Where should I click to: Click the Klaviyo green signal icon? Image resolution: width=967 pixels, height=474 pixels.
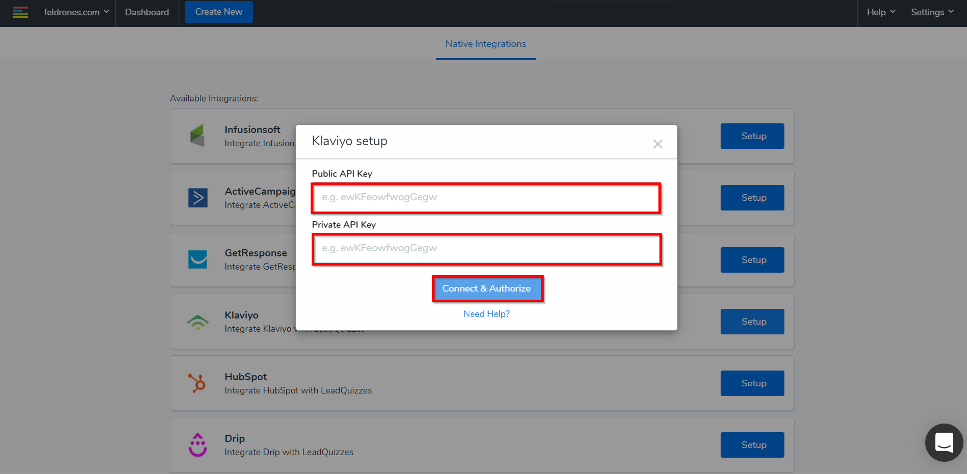[x=198, y=322]
